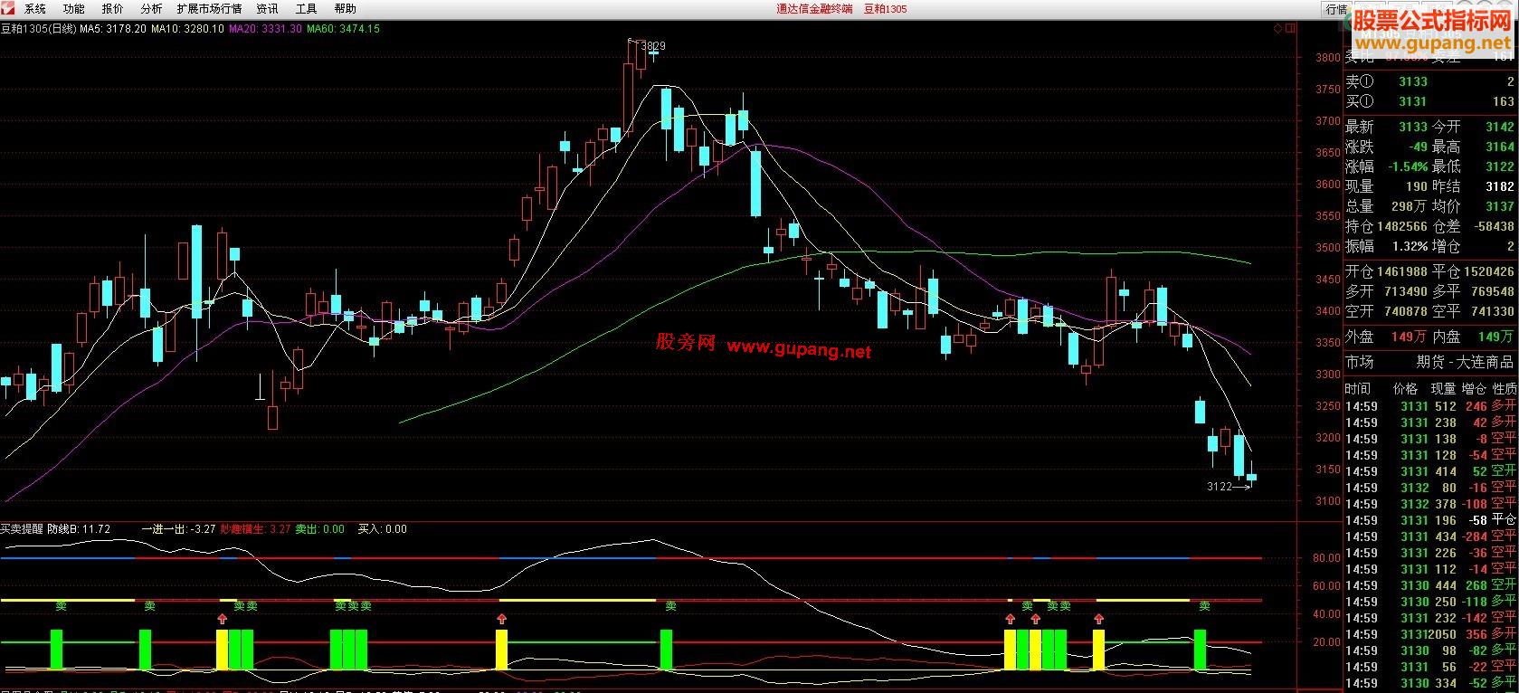Click the 均价 value 3137
The width and height of the screenshot is (1519, 693).
[1499, 206]
